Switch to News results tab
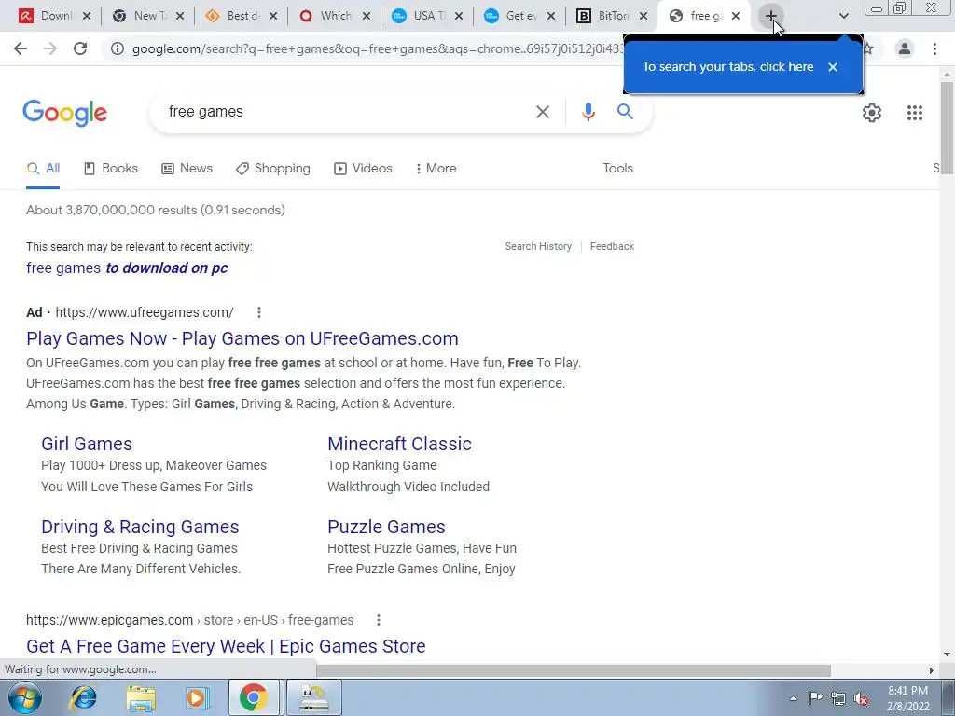 point(187,169)
